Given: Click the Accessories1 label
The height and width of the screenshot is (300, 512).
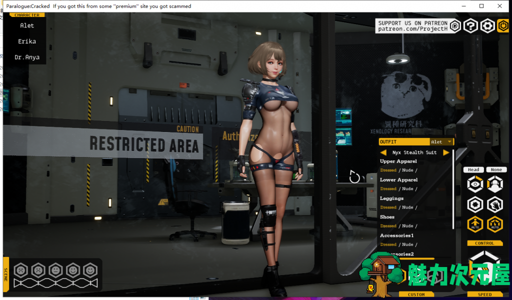Looking at the screenshot, I should click(396, 235).
